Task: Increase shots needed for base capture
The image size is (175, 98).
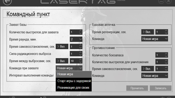Action: [80, 31]
